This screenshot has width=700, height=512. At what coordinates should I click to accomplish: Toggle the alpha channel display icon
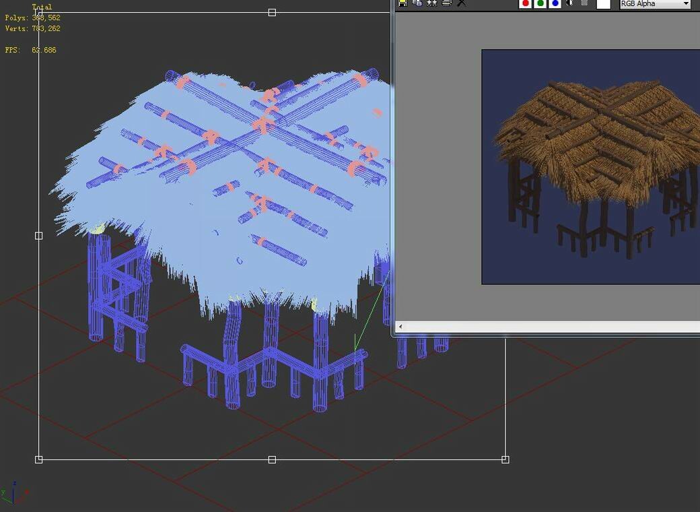click(x=569, y=3)
